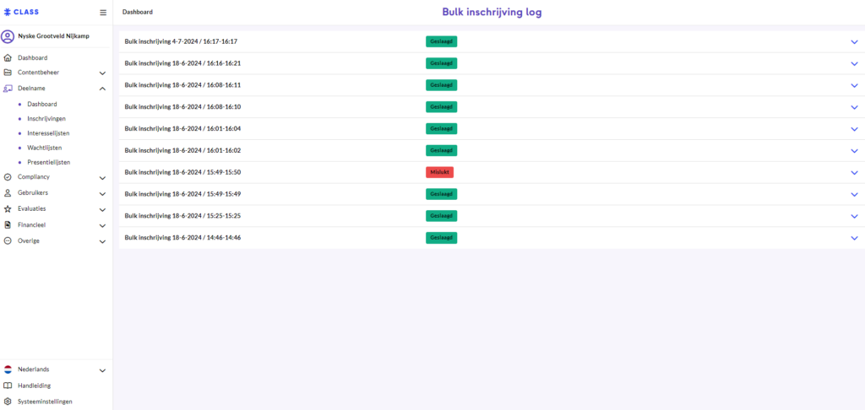Expand the Financieel menu chevron
Screen dimensions: 865x410
click(x=102, y=226)
